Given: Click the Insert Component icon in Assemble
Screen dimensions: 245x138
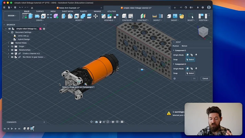Looking at the screenshot, I should 104,16.
